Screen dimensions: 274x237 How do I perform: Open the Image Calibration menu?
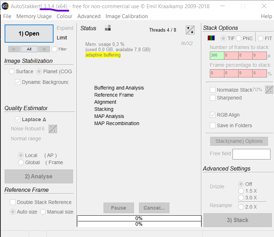tap(127, 16)
